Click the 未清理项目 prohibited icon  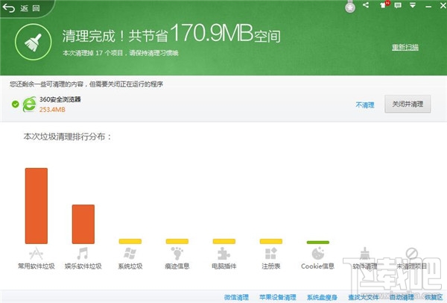(x=412, y=253)
